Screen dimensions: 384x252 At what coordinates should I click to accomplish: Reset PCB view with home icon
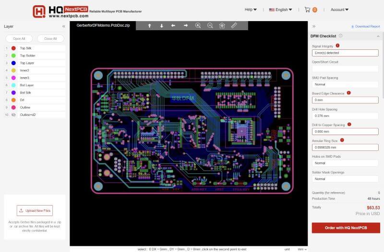(222, 25)
